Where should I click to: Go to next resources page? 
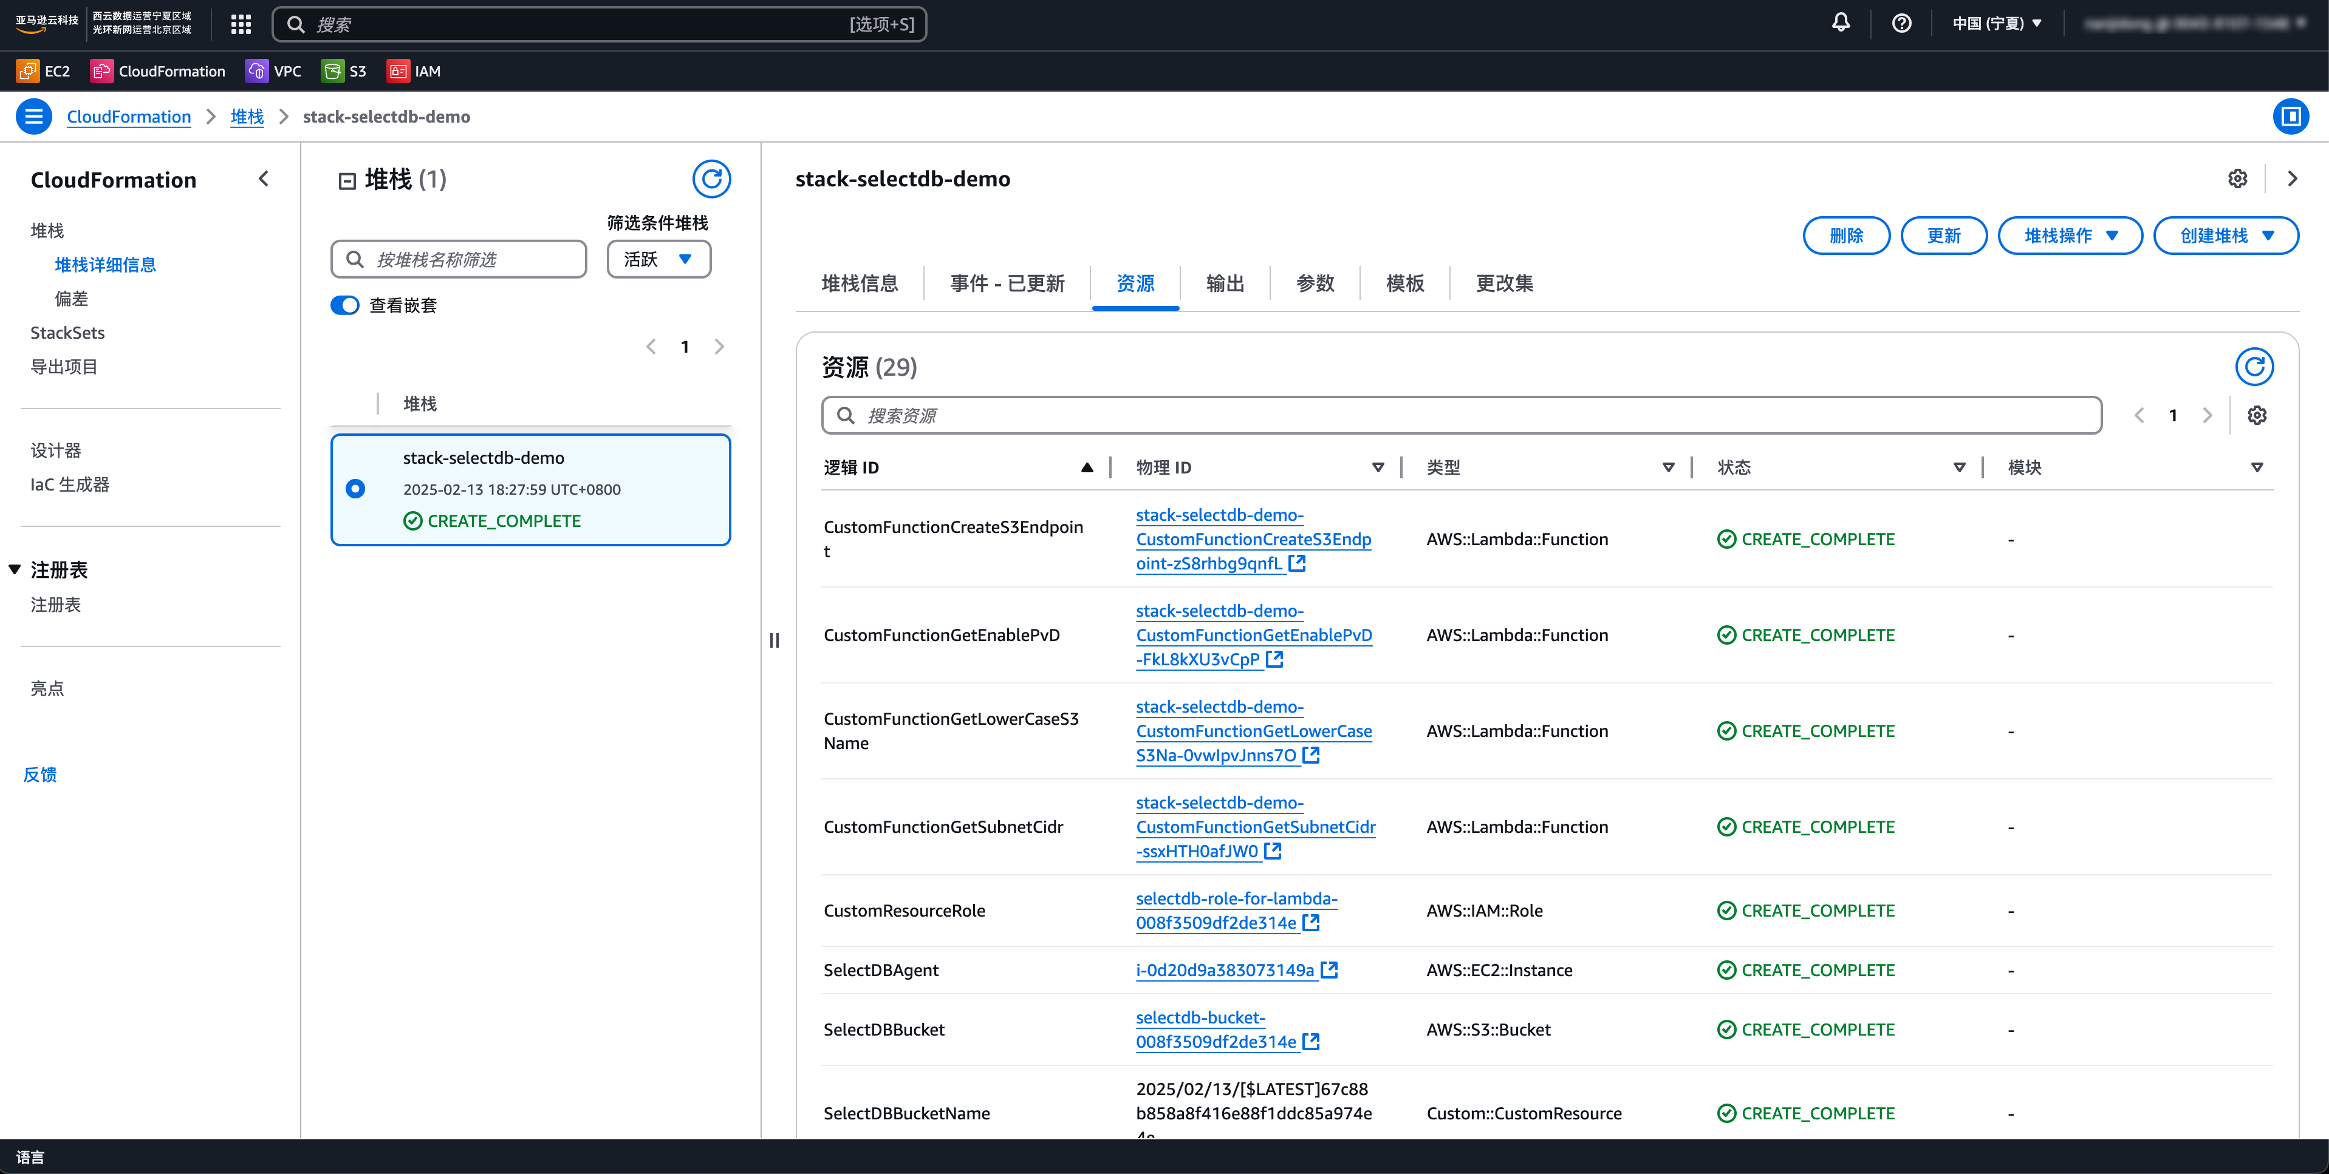coord(2207,415)
